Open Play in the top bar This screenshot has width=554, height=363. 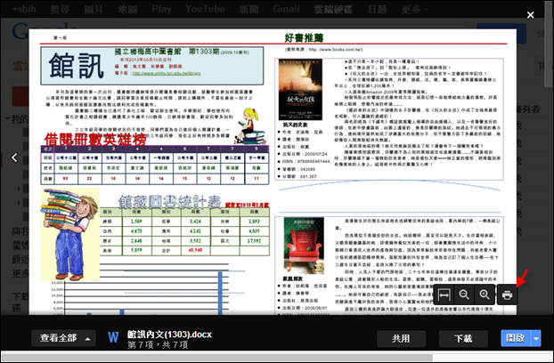tap(161, 9)
